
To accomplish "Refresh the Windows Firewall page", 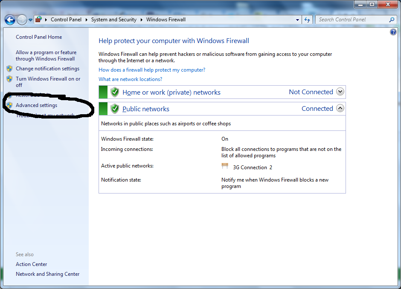I will 307,20.
